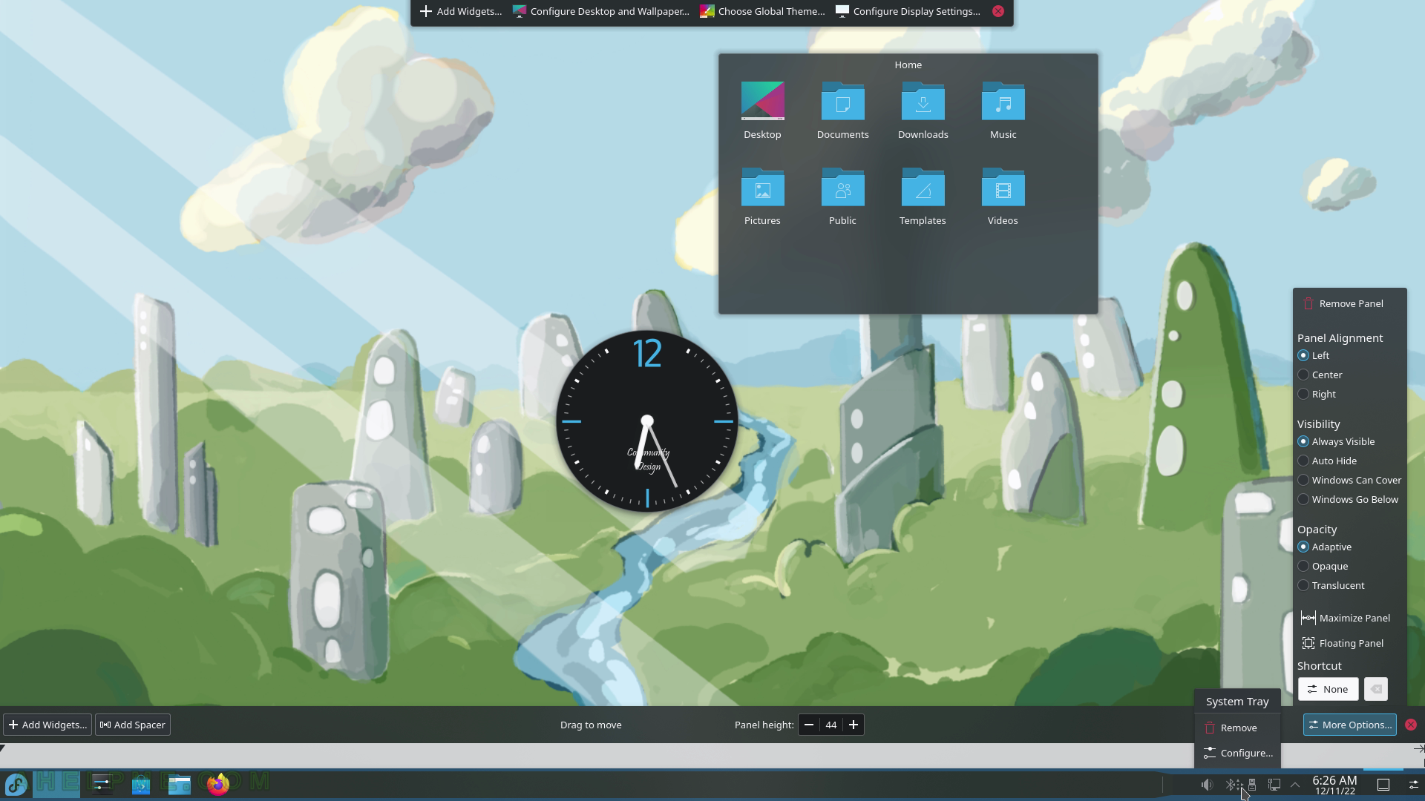Click the network connections tray icon

click(x=1274, y=785)
